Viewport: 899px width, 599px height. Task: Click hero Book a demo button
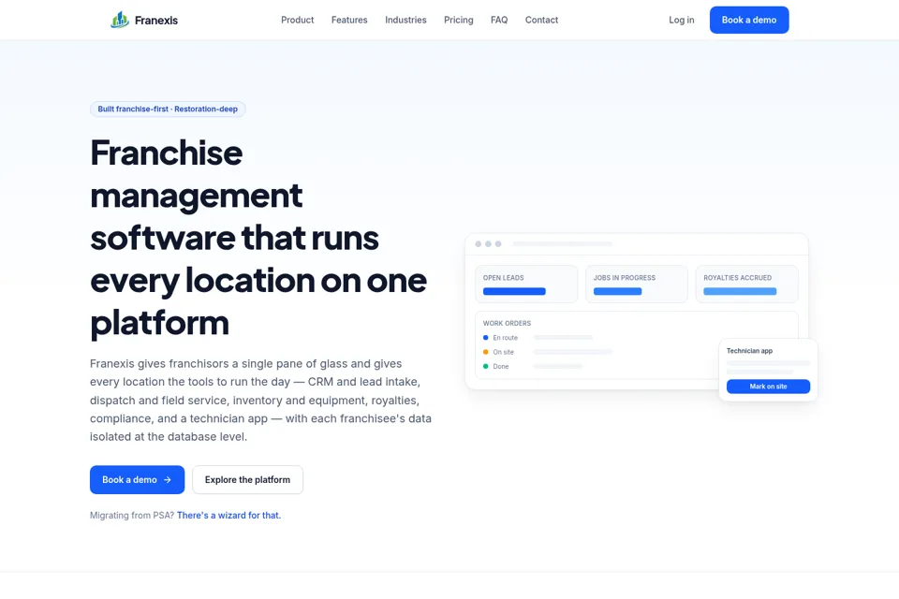[x=137, y=479]
